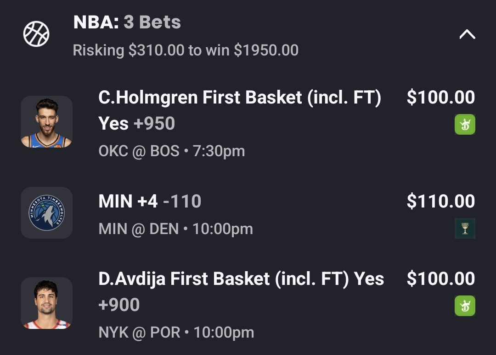496x355 pixels.
Task: Tap DraftKings icon on Avdija bet
Action: click(465, 306)
